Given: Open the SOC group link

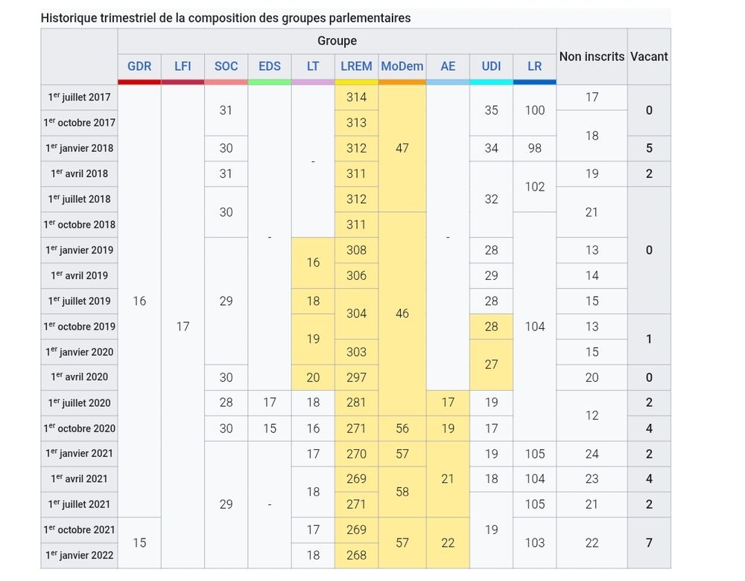Looking at the screenshot, I should coord(226,66).
